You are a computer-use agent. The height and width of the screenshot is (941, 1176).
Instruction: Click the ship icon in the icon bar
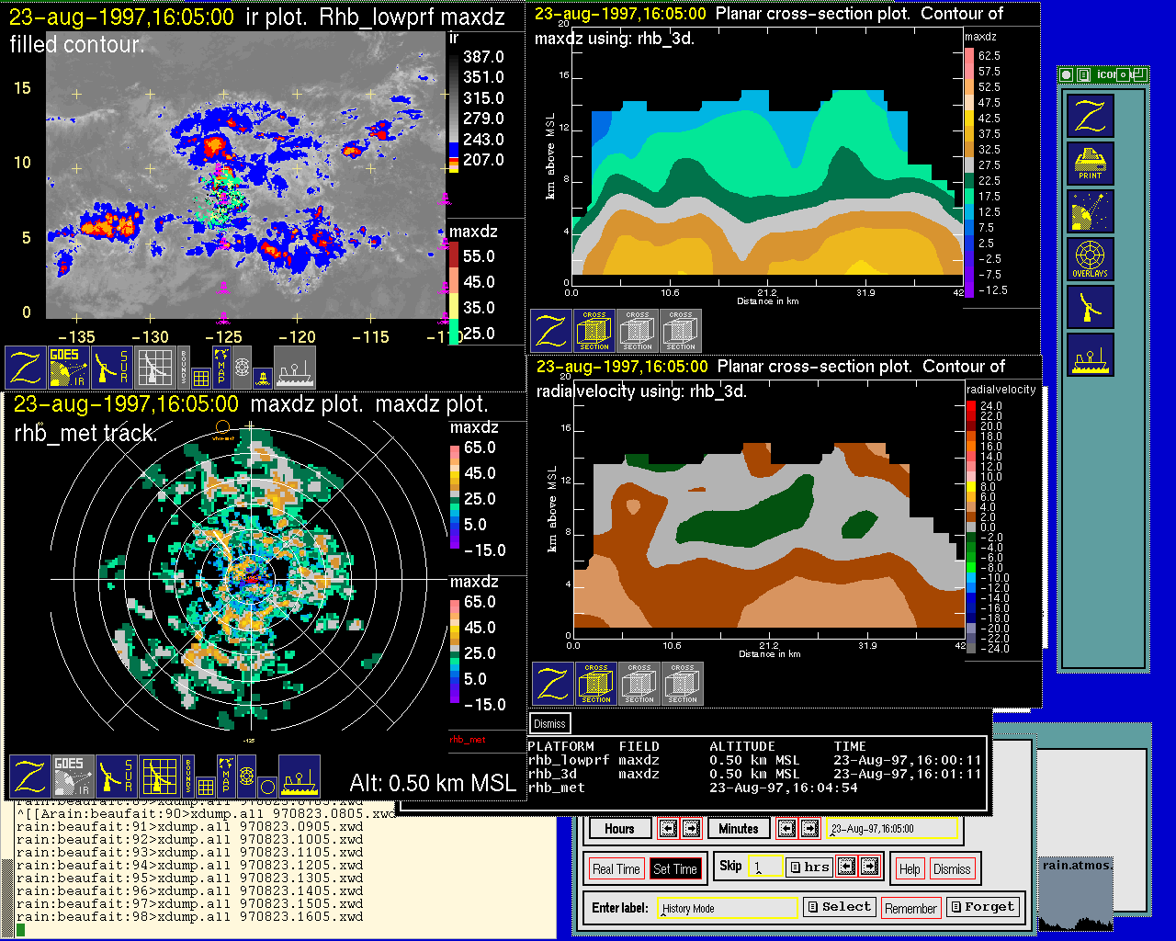click(x=1090, y=355)
